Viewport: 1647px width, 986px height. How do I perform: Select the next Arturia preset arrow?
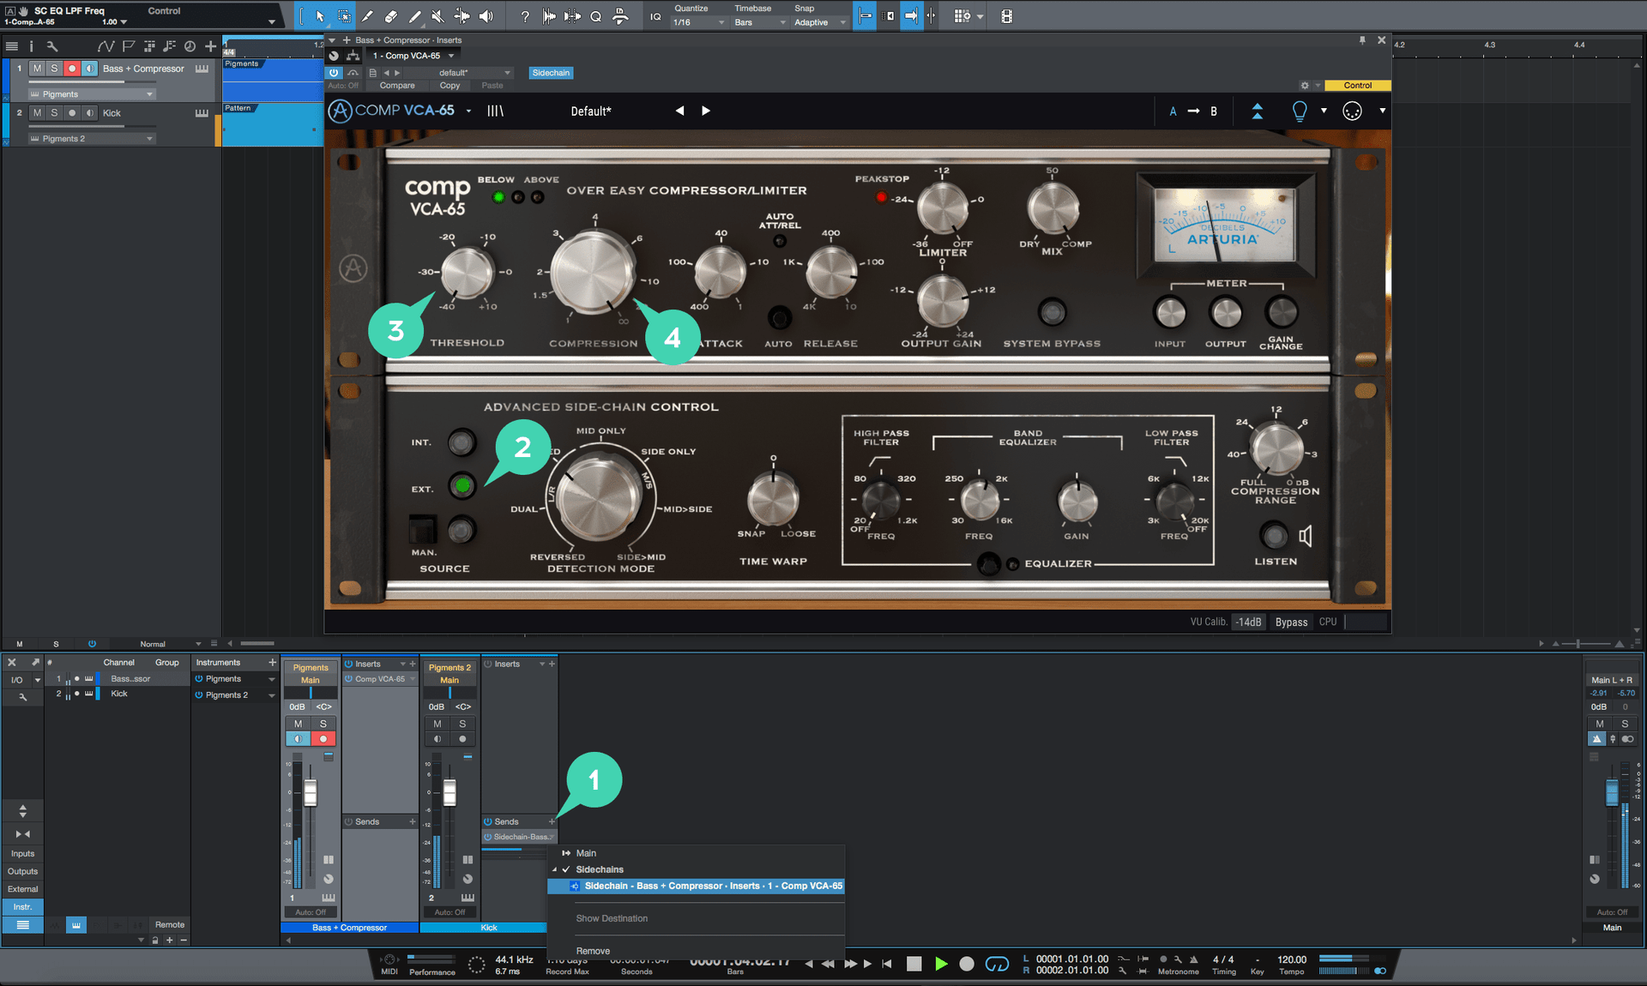tap(706, 111)
